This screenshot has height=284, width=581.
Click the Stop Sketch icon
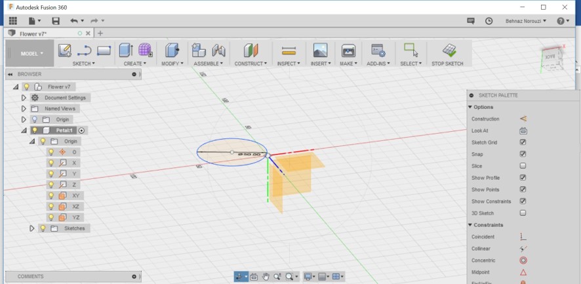click(449, 50)
